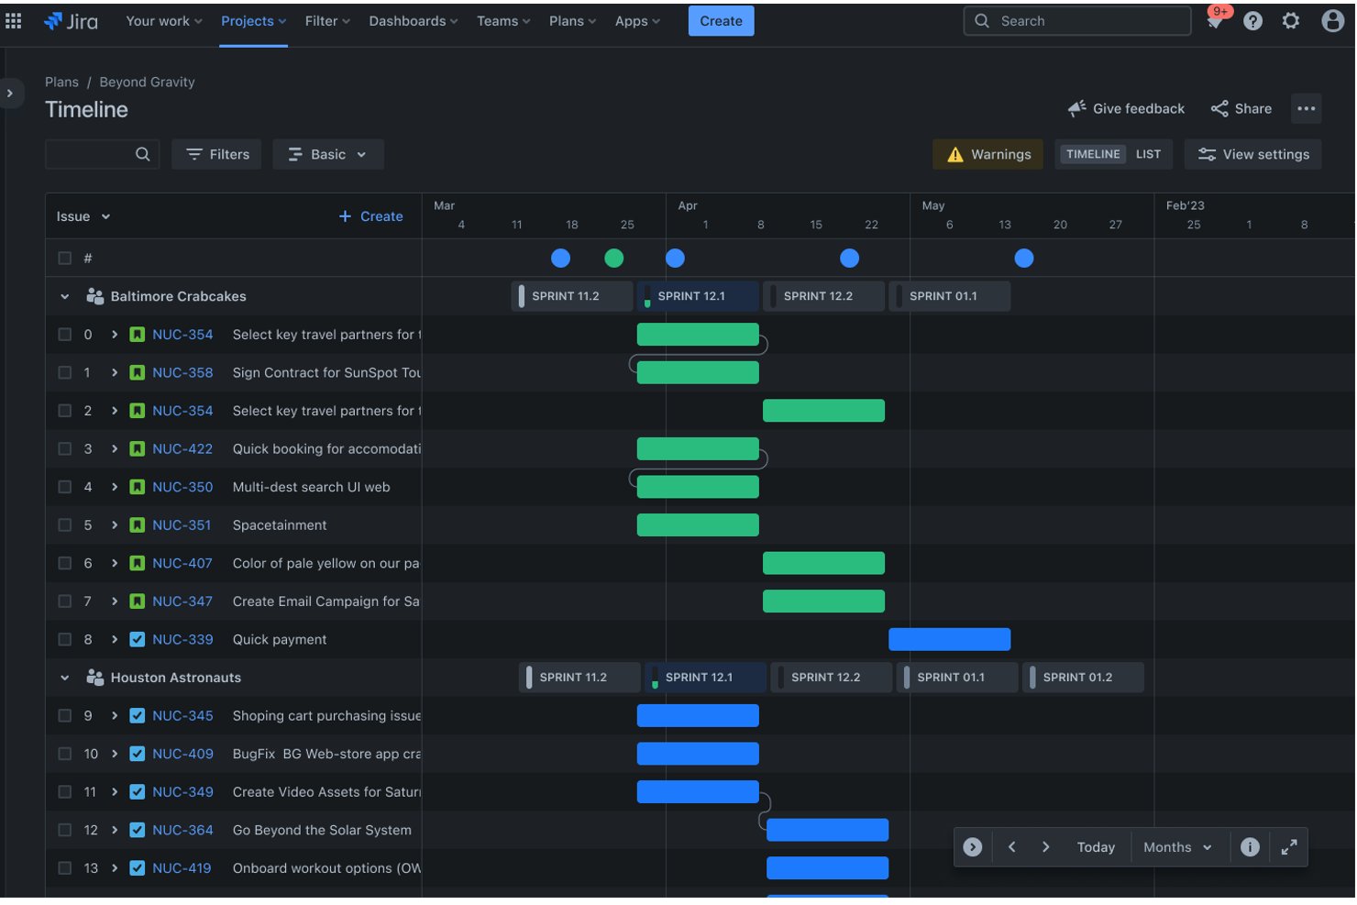
Task: Open the Projects menu
Action: point(253,20)
